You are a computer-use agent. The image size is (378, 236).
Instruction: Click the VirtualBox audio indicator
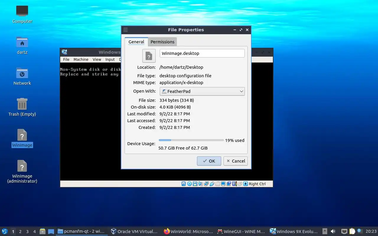click(x=201, y=184)
